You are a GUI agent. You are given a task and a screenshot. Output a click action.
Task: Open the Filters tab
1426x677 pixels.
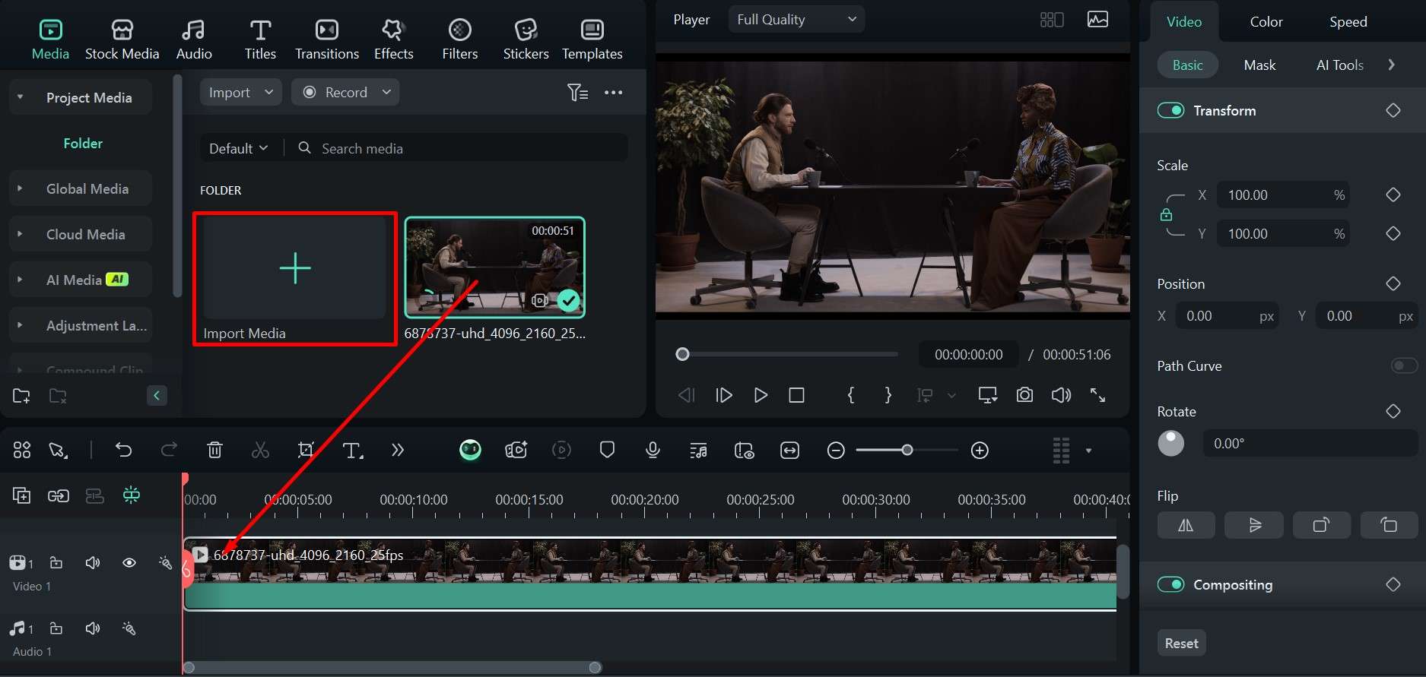tap(460, 40)
